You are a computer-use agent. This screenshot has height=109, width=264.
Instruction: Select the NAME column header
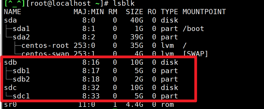[x=13, y=12]
